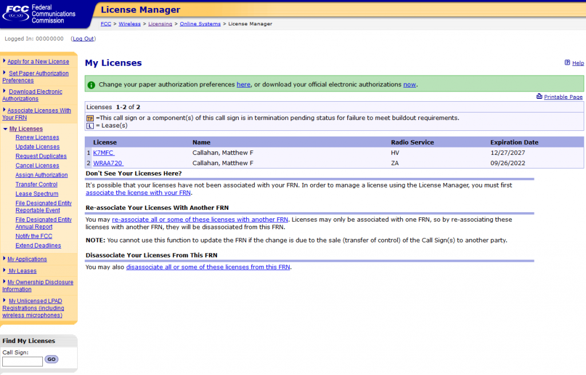Open license K7MFC details
The image size is (586, 375).
tap(103, 153)
